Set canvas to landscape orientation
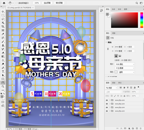The height and width of the screenshot is (130, 144). coord(120,56)
